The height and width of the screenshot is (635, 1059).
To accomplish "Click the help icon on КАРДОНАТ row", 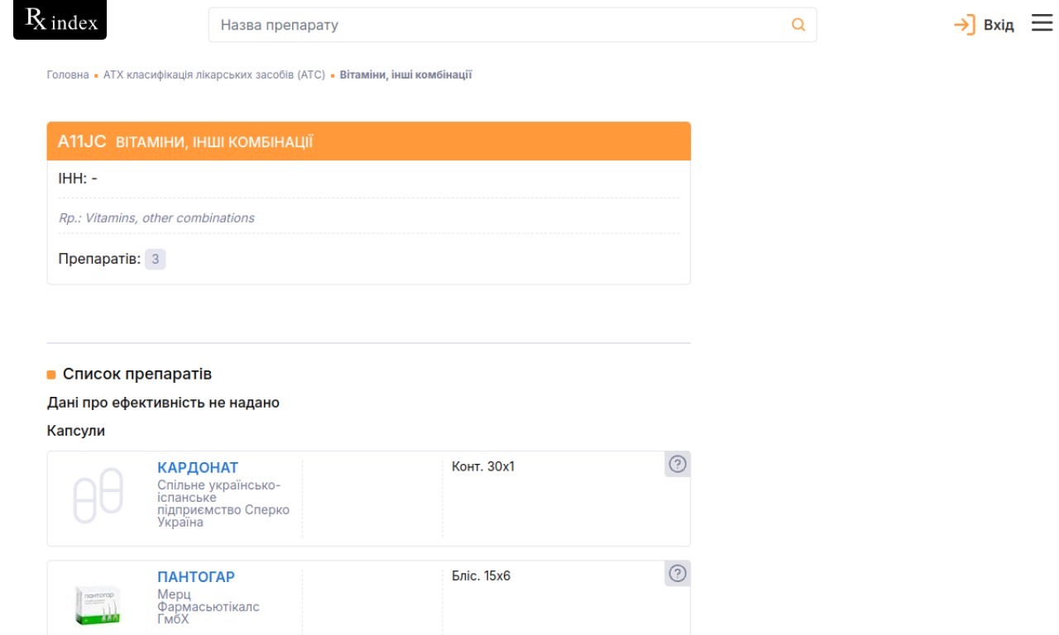I will (678, 464).
